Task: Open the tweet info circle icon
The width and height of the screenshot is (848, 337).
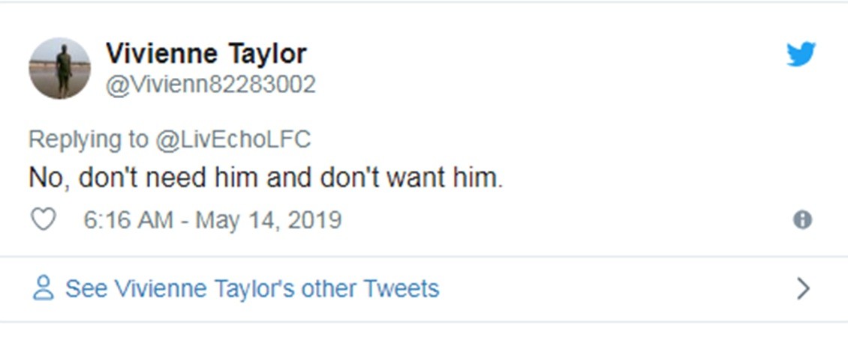Action: [x=802, y=219]
